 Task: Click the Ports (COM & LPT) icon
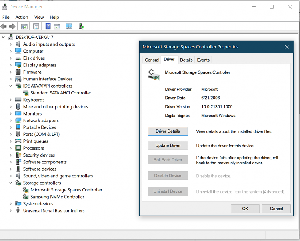[18, 134]
